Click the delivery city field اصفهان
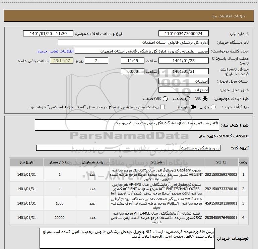258x249 pixels. (x=184, y=90)
